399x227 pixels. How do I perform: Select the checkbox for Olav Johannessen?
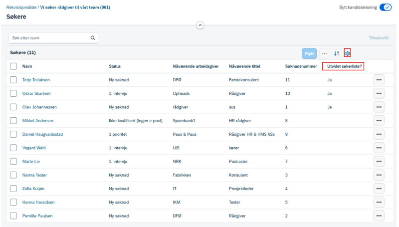tap(13, 107)
